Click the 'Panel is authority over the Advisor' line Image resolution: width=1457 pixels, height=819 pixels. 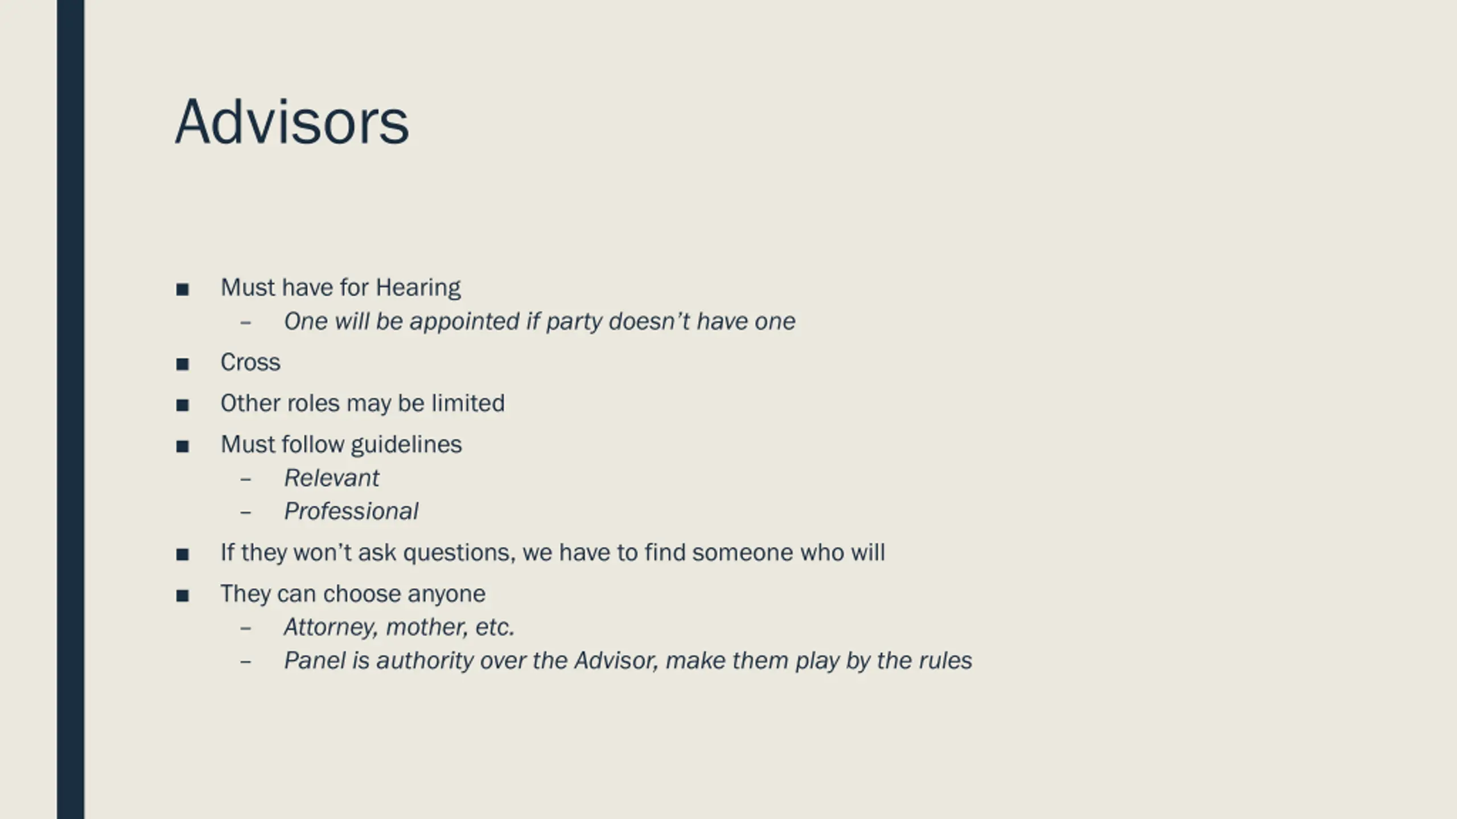[628, 661]
